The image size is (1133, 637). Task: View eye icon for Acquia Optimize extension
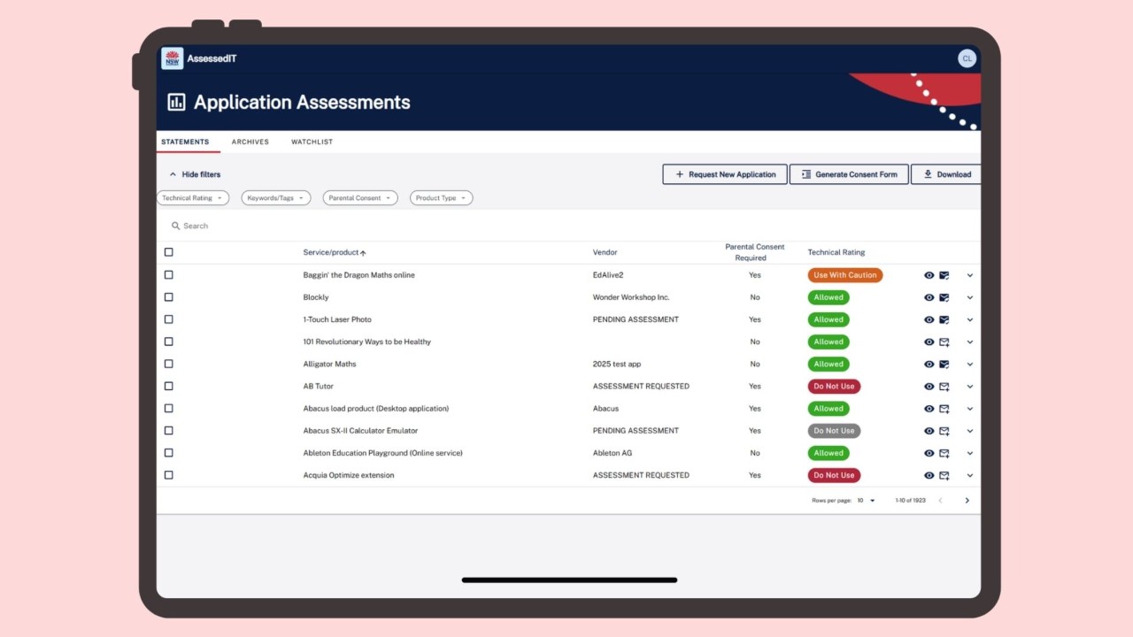coord(929,475)
